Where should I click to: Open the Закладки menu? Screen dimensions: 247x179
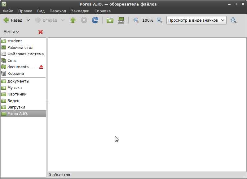pos(80,11)
